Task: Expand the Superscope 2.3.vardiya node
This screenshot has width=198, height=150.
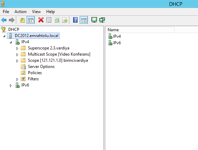Action: pyautogui.click(x=17, y=48)
